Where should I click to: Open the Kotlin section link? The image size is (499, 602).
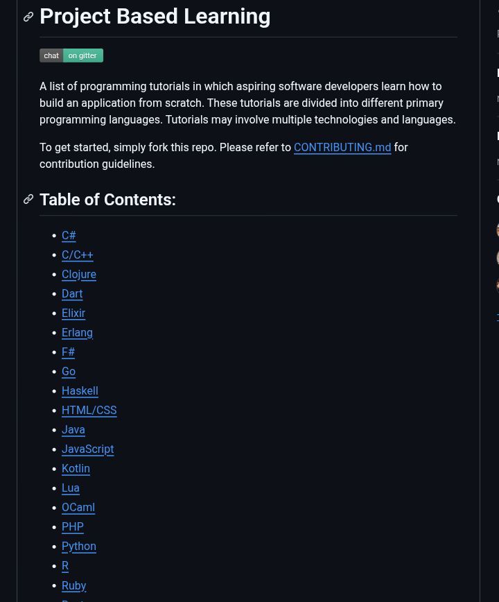(76, 468)
